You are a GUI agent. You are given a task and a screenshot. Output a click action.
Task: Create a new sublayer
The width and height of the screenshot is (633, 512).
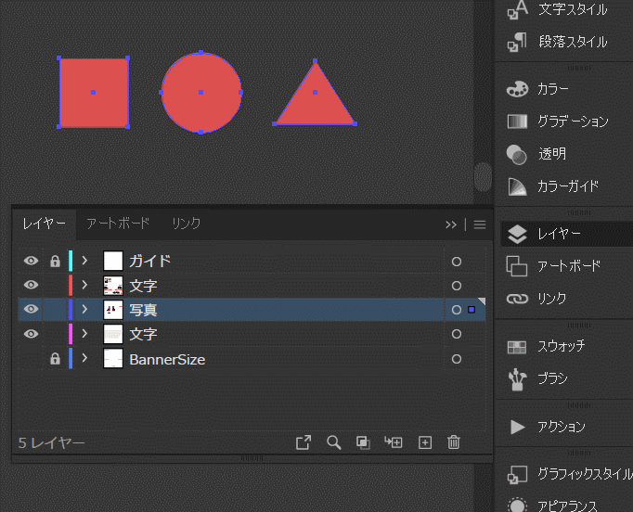[x=394, y=442]
